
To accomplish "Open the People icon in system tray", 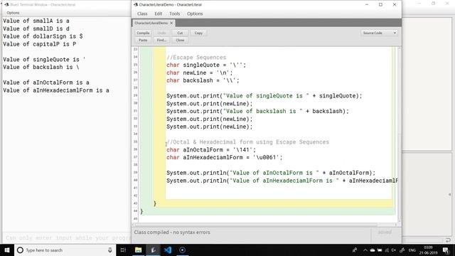I will click(355, 250).
